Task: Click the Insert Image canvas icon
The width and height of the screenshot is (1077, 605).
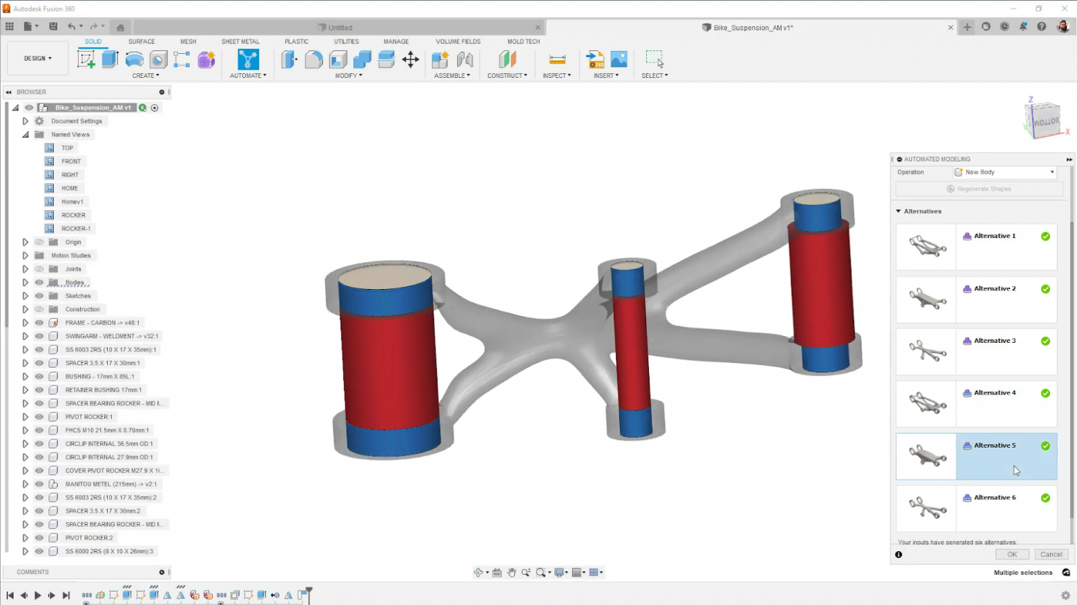Action: click(619, 59)
